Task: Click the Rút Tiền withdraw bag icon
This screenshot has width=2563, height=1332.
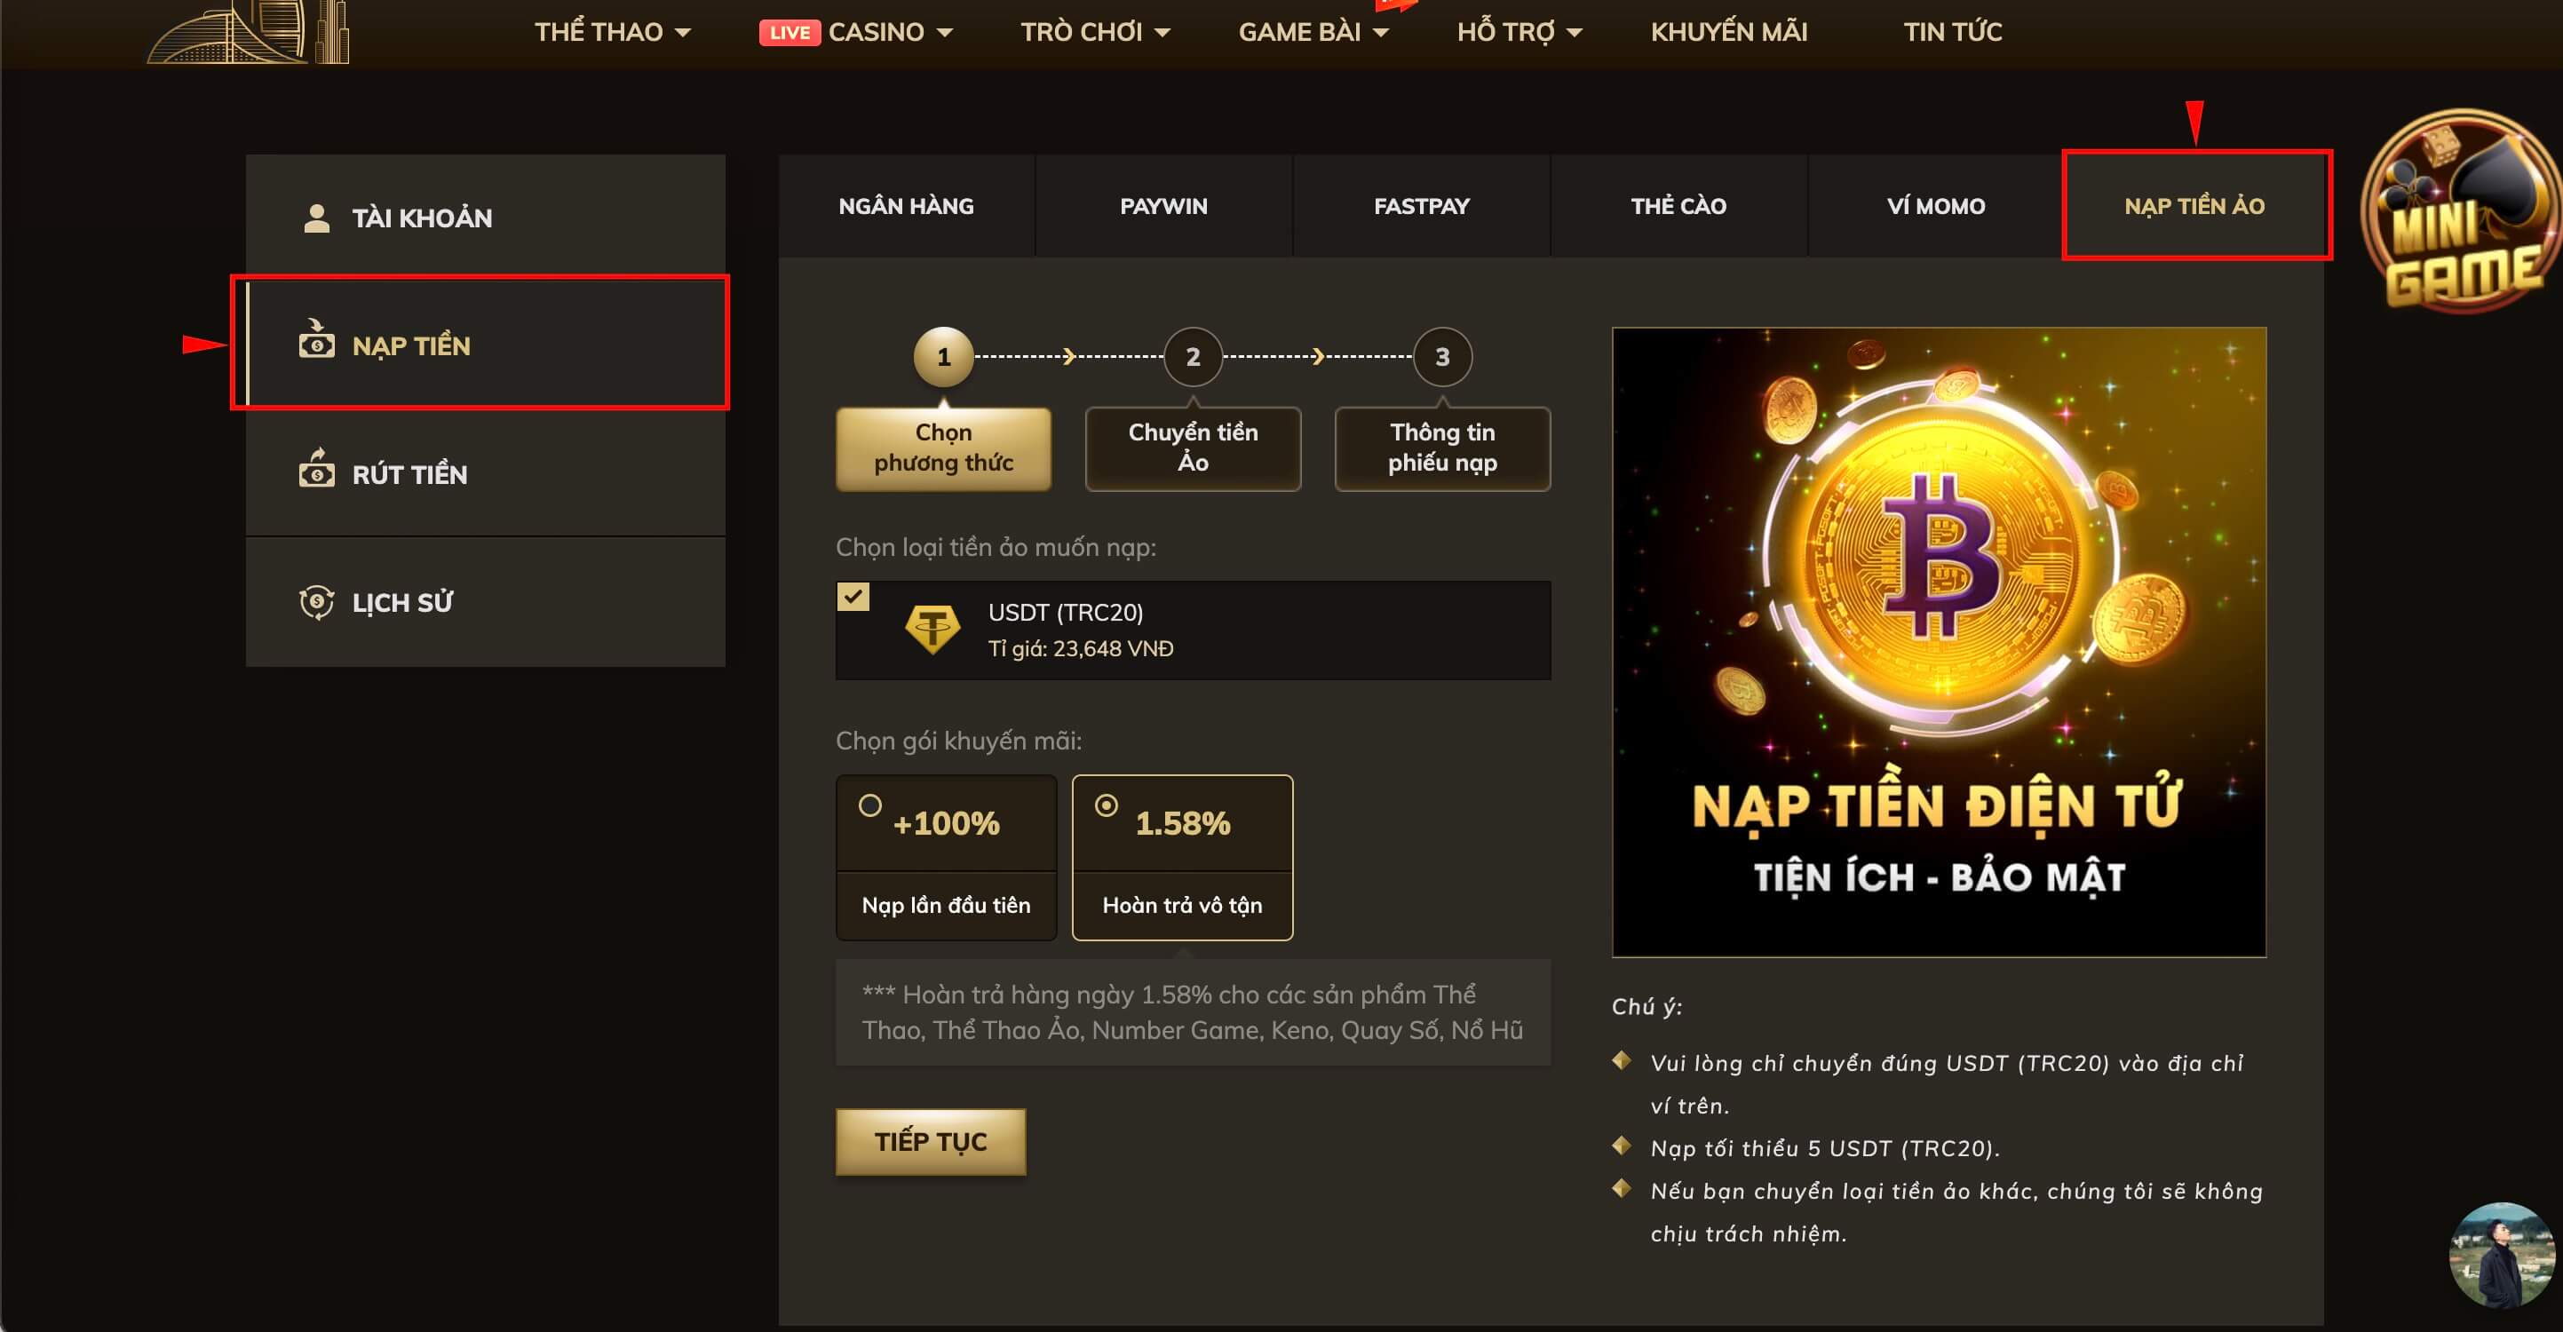Action: [316, 469]
